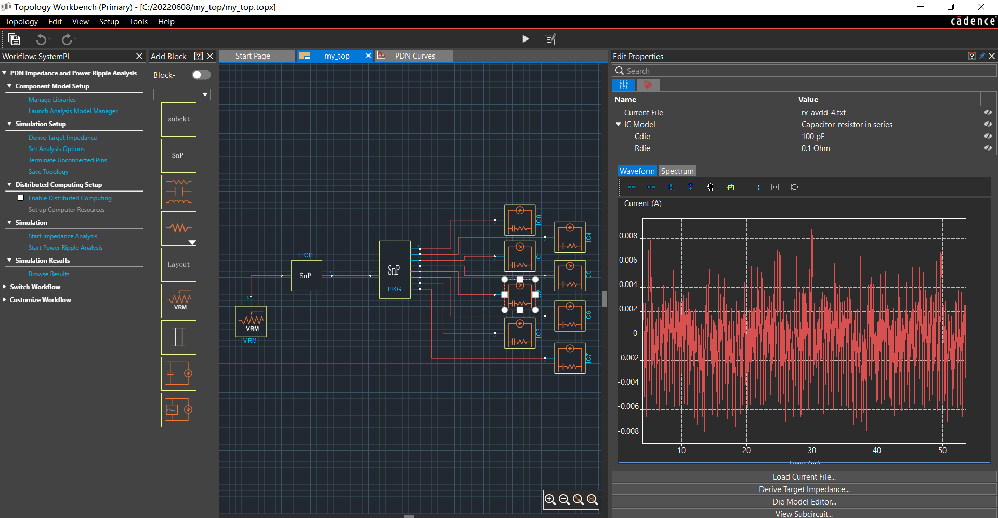Click the Die Model Editor button
998x518 pixels.
[x=804, y=501]
